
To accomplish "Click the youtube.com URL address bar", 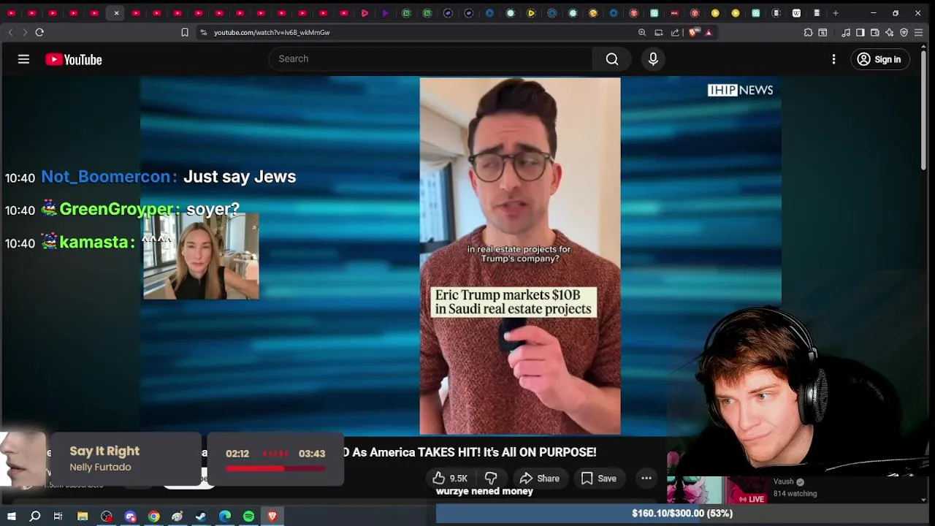I will point(272,32).
